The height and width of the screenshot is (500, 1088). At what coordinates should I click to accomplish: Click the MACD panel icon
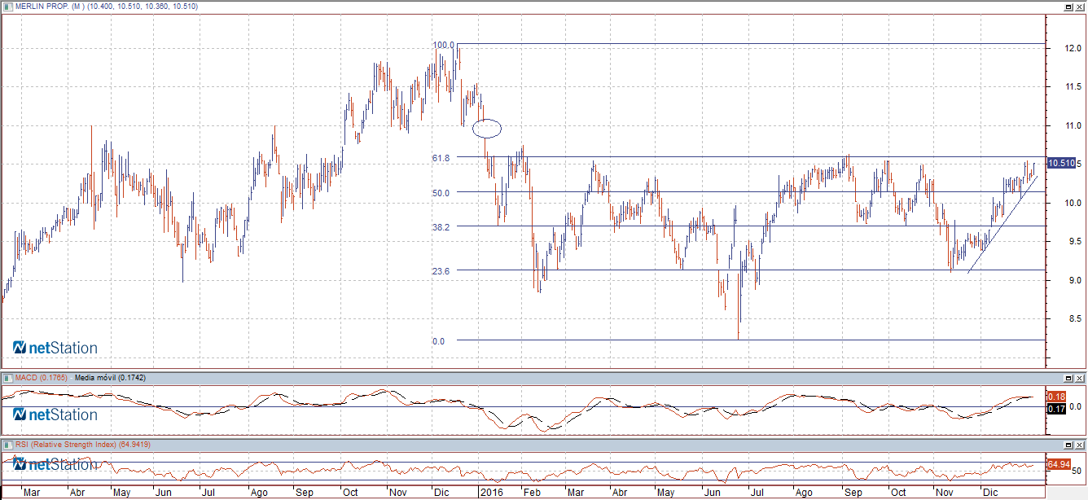[x=7, y=378]
